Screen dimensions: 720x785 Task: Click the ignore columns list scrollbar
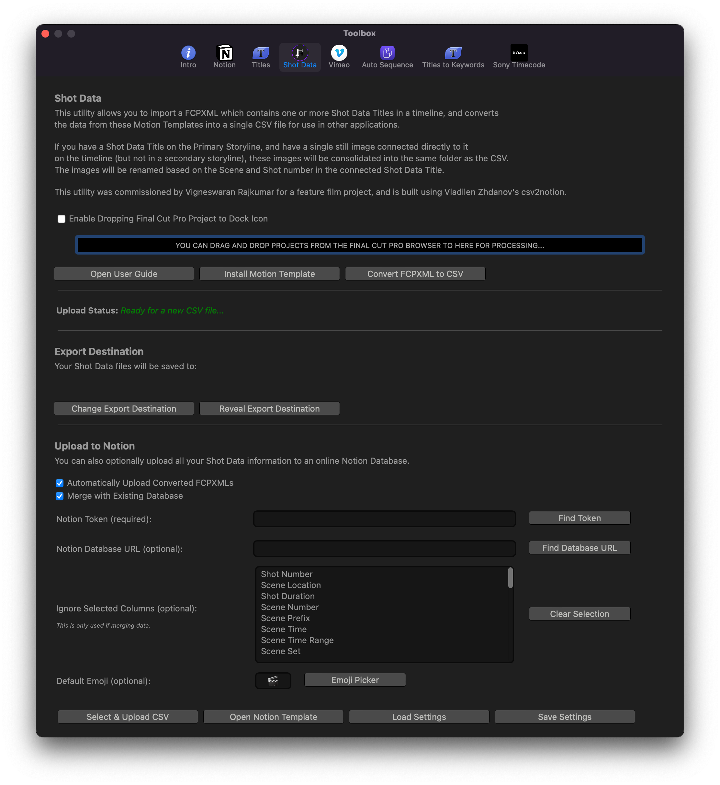coord(510,578)
